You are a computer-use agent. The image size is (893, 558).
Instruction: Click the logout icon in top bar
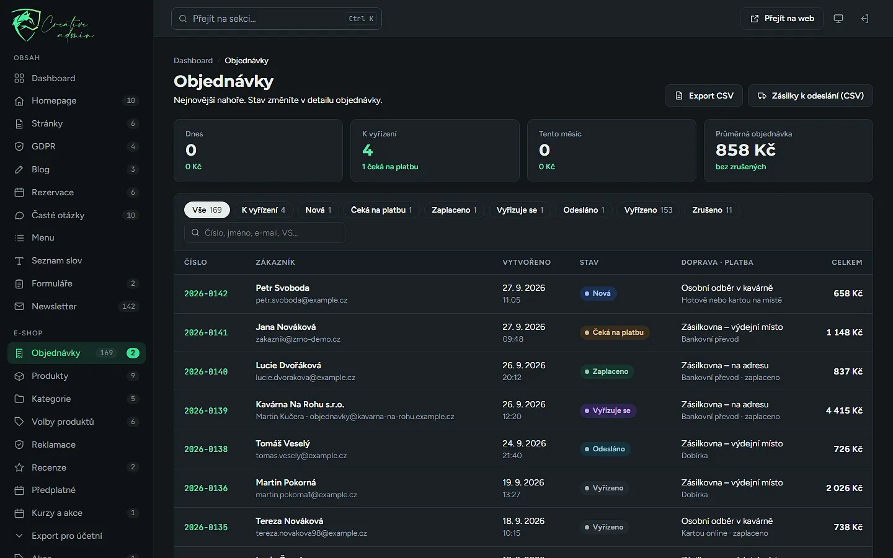(864, 19)
